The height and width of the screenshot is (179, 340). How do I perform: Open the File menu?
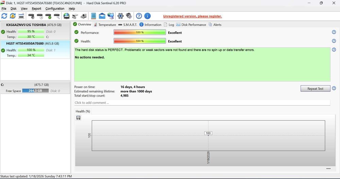(4, 9)
